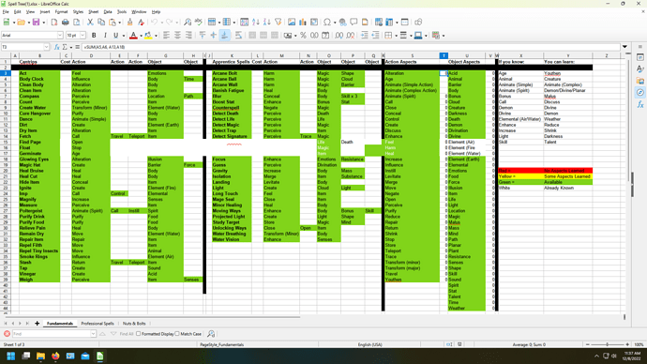
Task: Click the Print icon in toolbar
Action: 66,22
